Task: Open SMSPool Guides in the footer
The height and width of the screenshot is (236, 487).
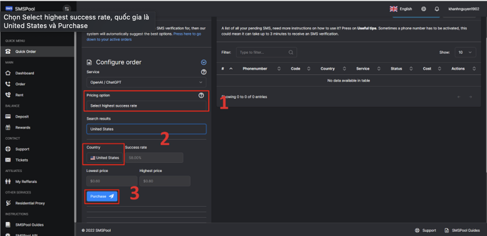Action: tap(465, 230)
